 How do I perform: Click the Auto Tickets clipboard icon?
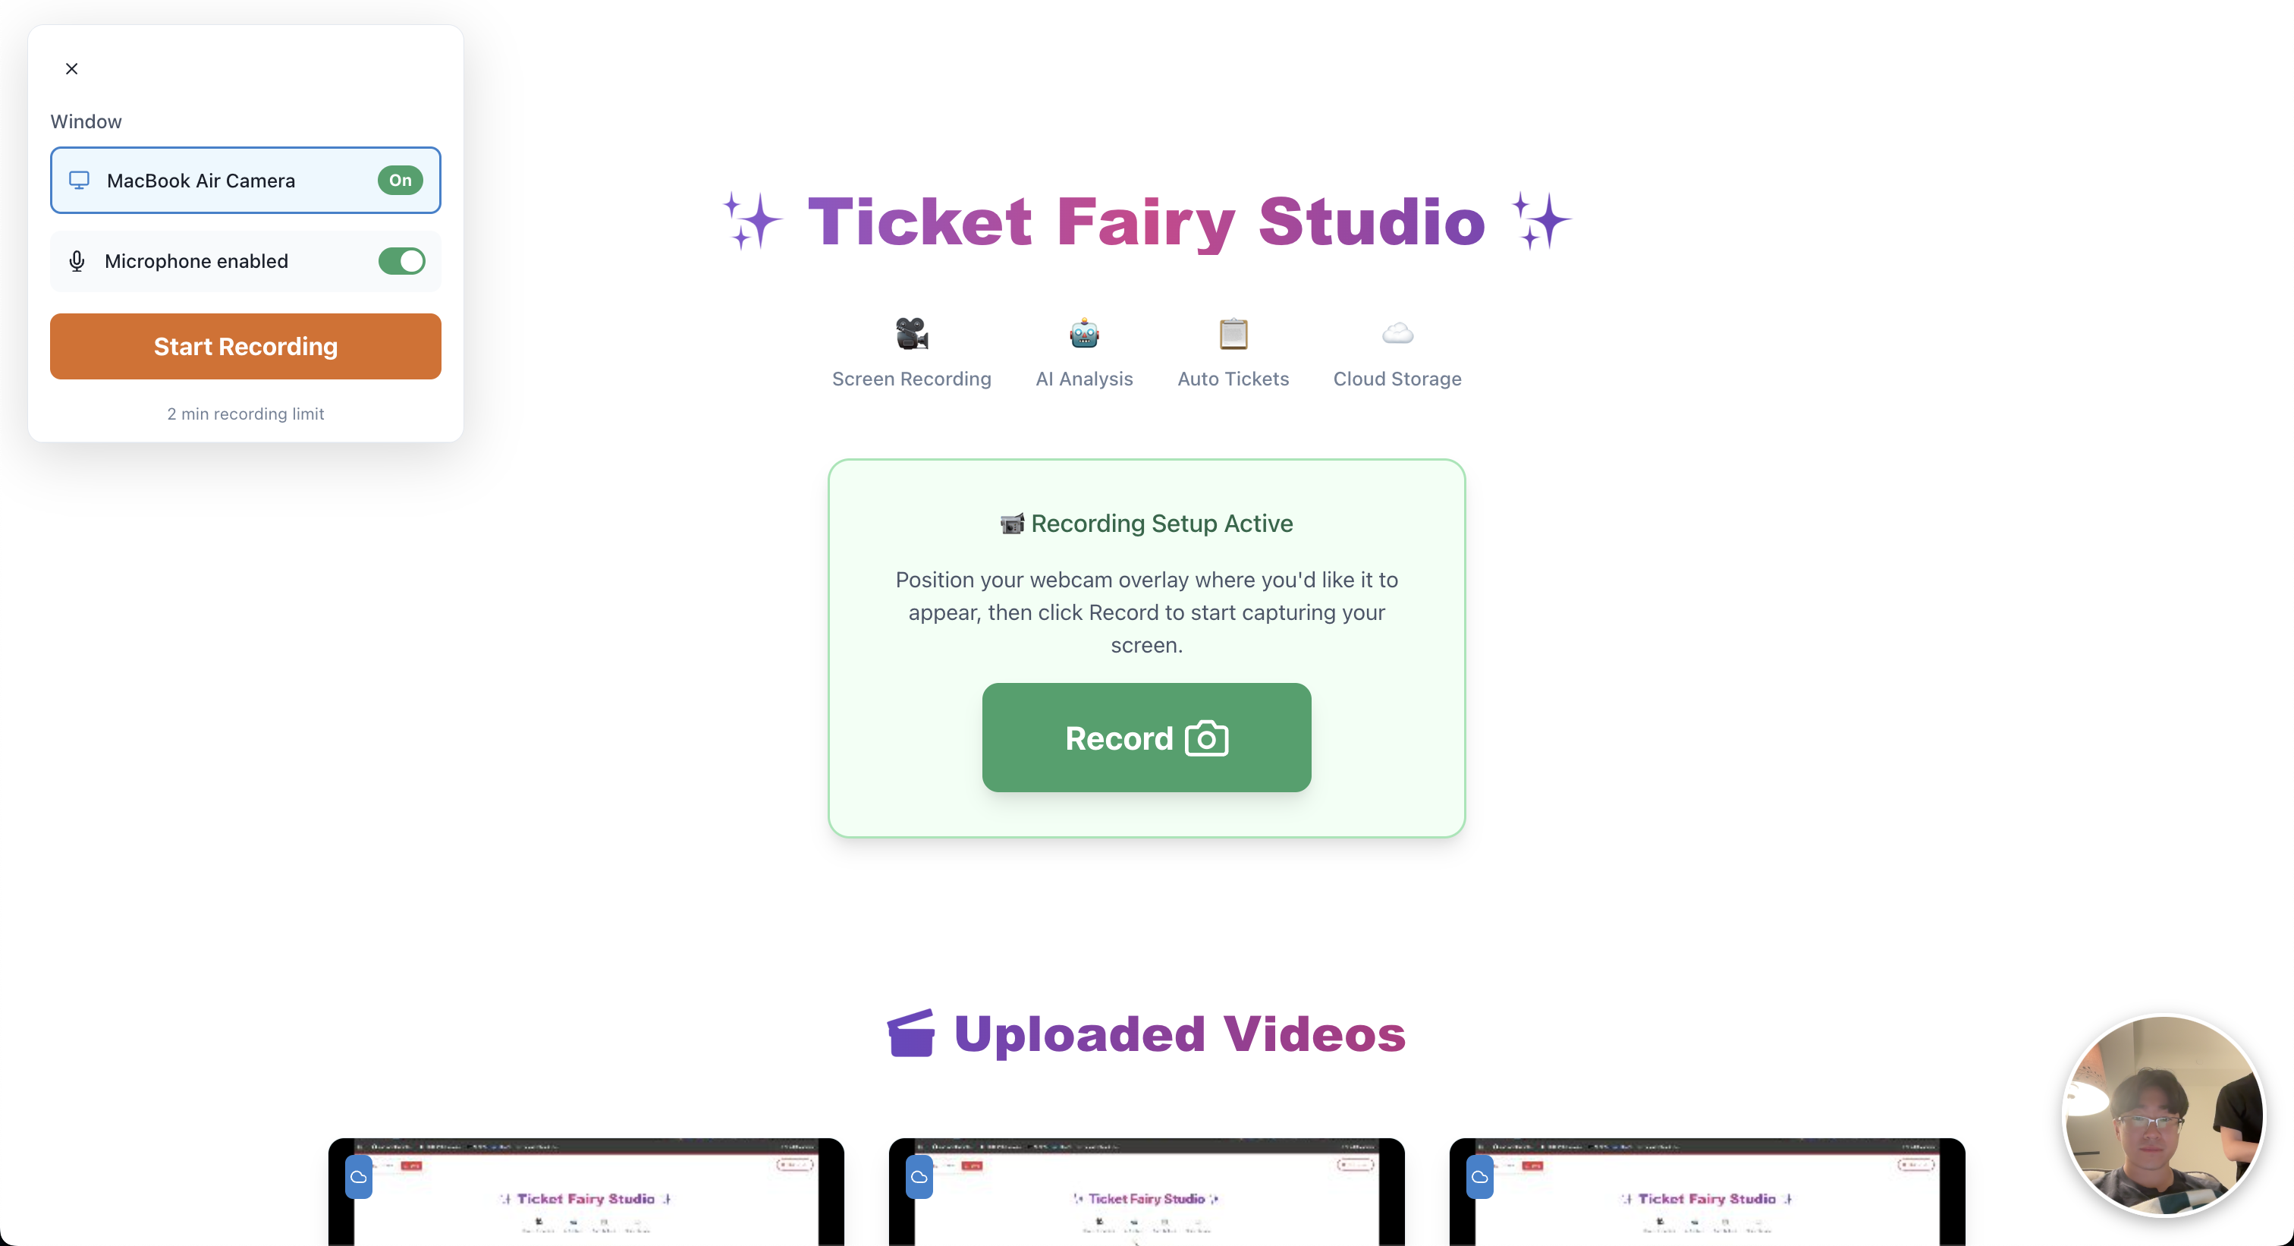pos(1233,333)
